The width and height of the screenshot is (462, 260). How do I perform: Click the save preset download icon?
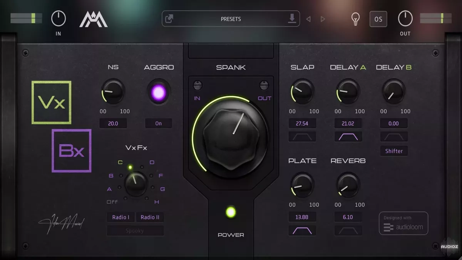[292, 18]
